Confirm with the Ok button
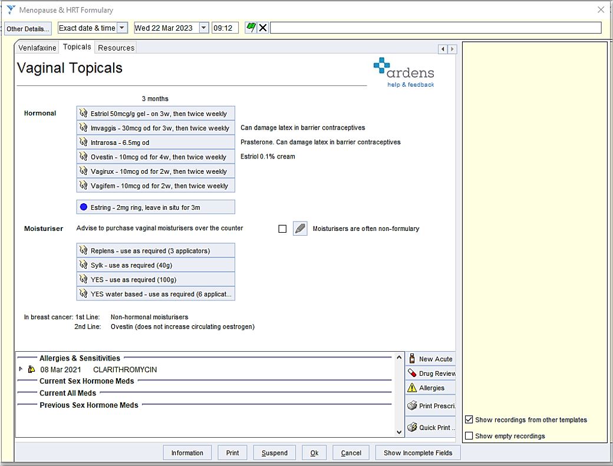This screenshot has height=466, width=613. [x=314, y=452]
